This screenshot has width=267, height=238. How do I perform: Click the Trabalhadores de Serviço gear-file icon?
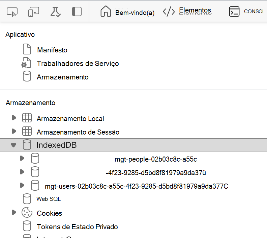pos(26,63)
